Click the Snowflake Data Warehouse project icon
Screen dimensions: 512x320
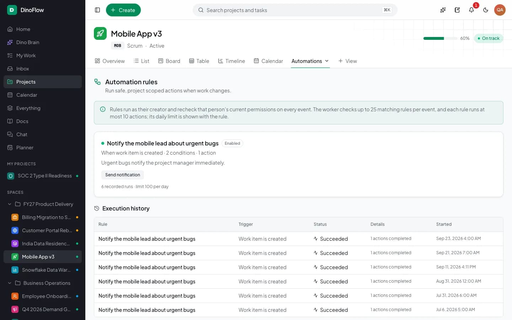tap(15, 270)
